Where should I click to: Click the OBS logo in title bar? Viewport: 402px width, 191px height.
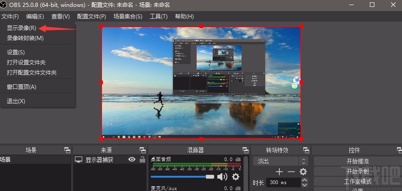pos(3,5)
